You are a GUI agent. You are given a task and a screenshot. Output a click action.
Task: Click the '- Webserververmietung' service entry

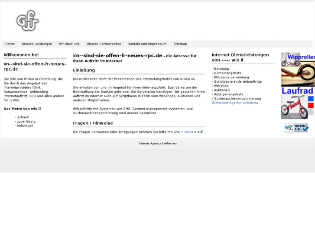231,78
